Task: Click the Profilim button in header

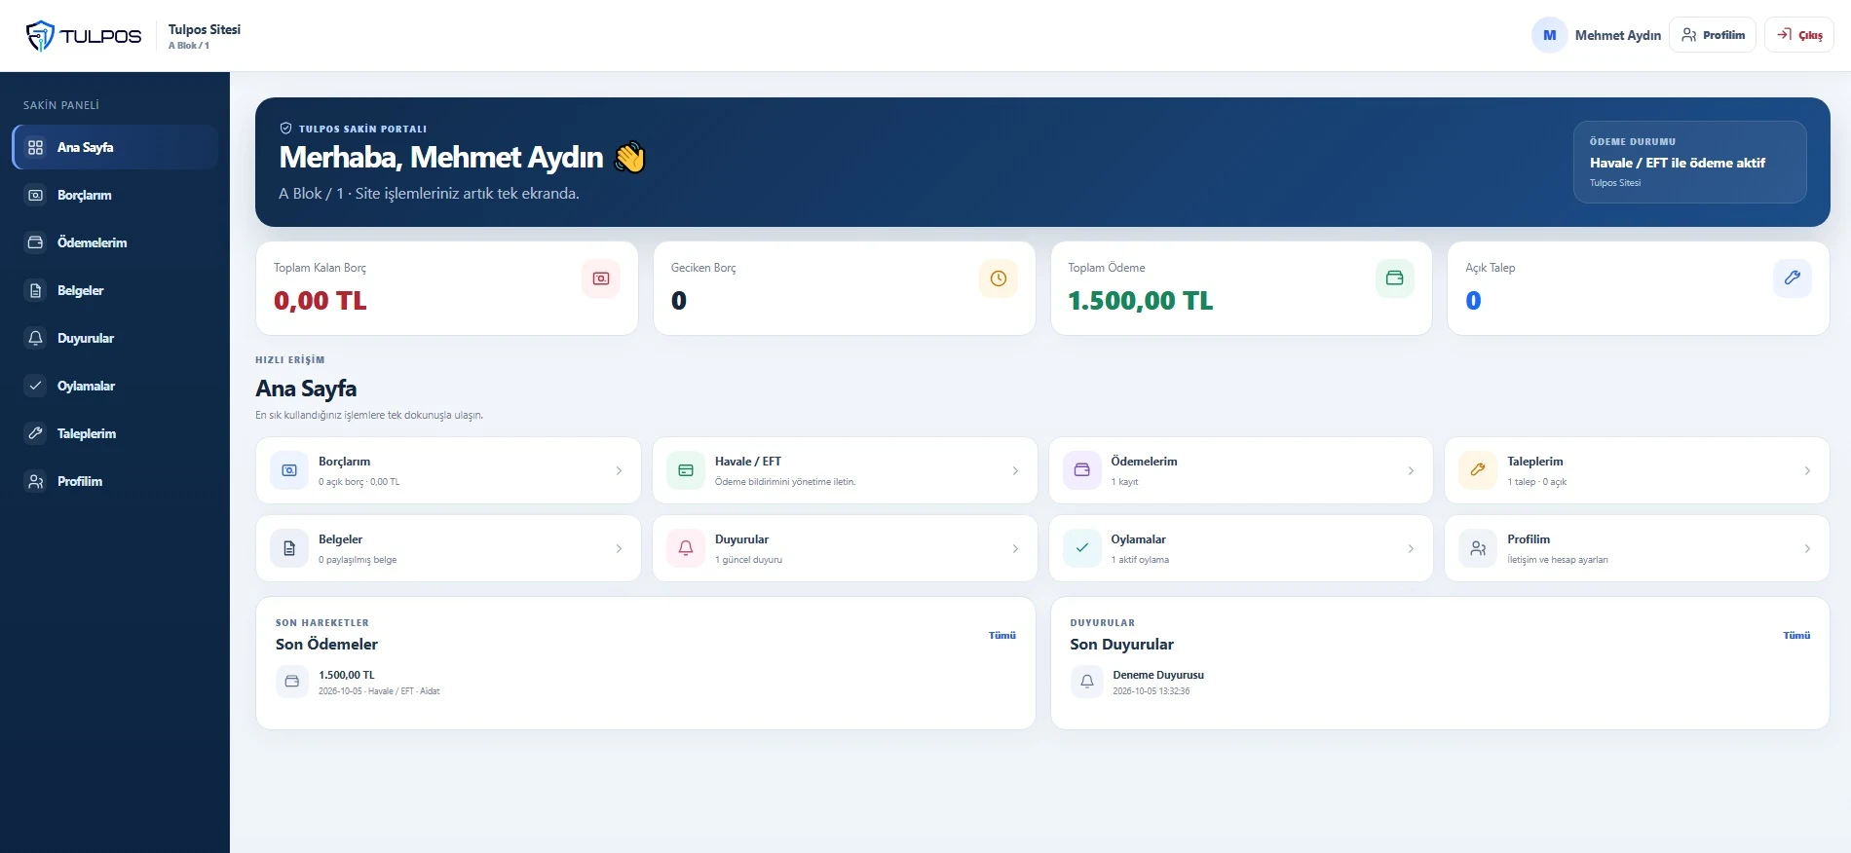Action: 1713,35
